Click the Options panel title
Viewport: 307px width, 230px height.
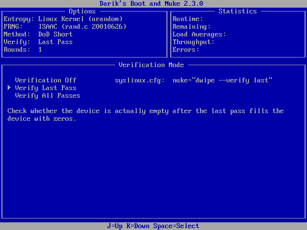click(82, 11)
